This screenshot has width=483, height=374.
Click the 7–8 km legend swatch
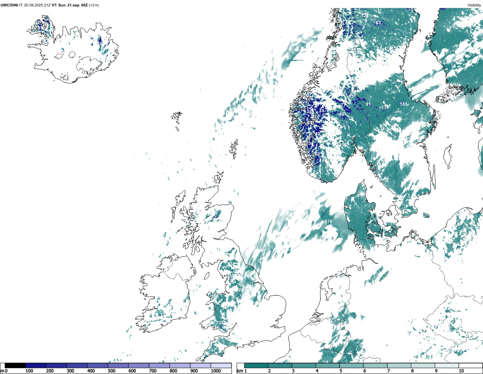coord(399,366)
